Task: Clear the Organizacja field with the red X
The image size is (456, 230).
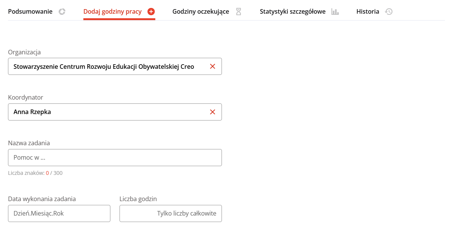Action: [213, 67]
